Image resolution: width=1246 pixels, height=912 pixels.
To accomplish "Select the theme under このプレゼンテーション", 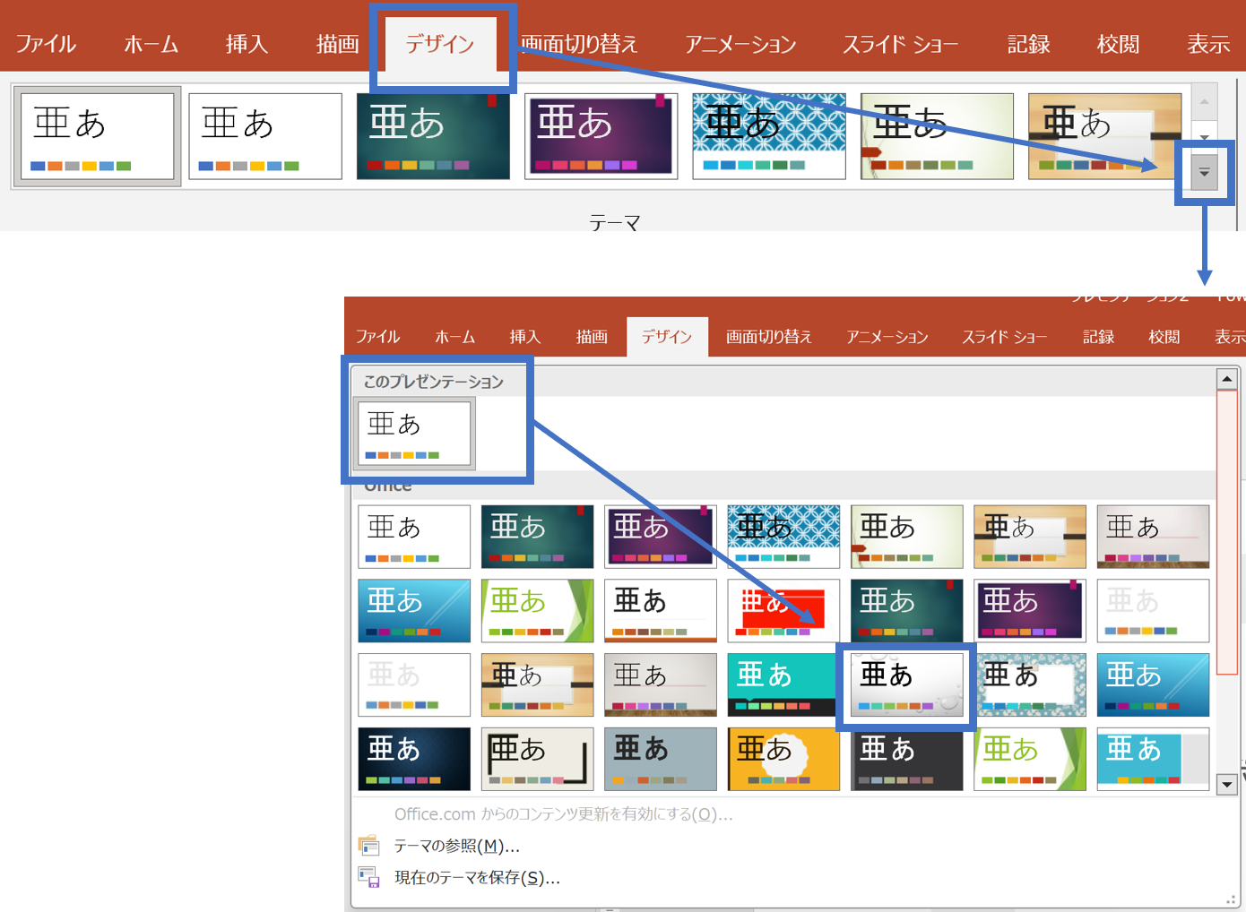I will coord(414,433).
